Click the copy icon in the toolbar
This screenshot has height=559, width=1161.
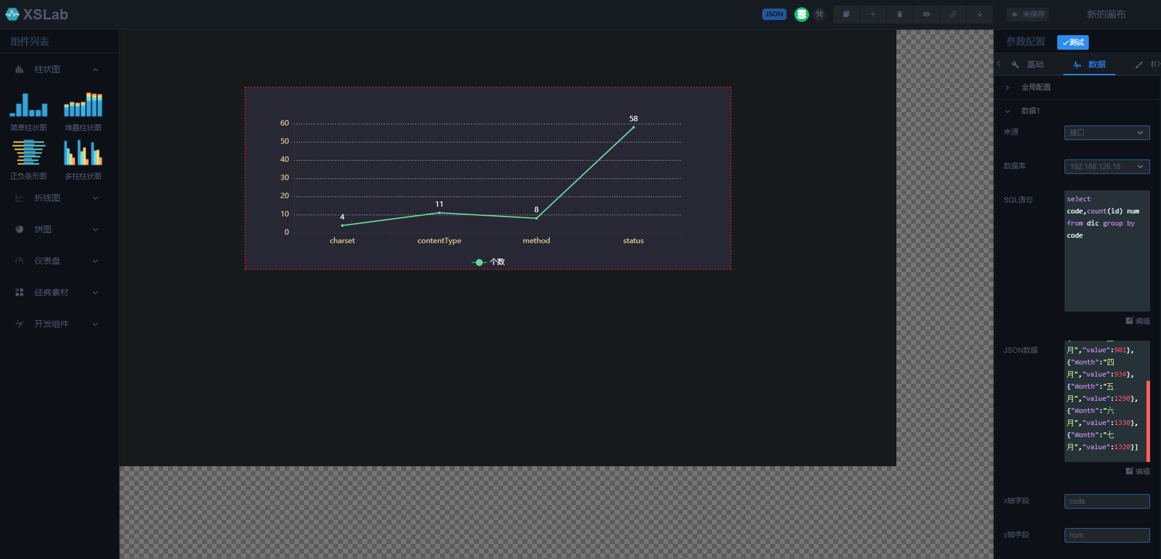pos(846,15)
